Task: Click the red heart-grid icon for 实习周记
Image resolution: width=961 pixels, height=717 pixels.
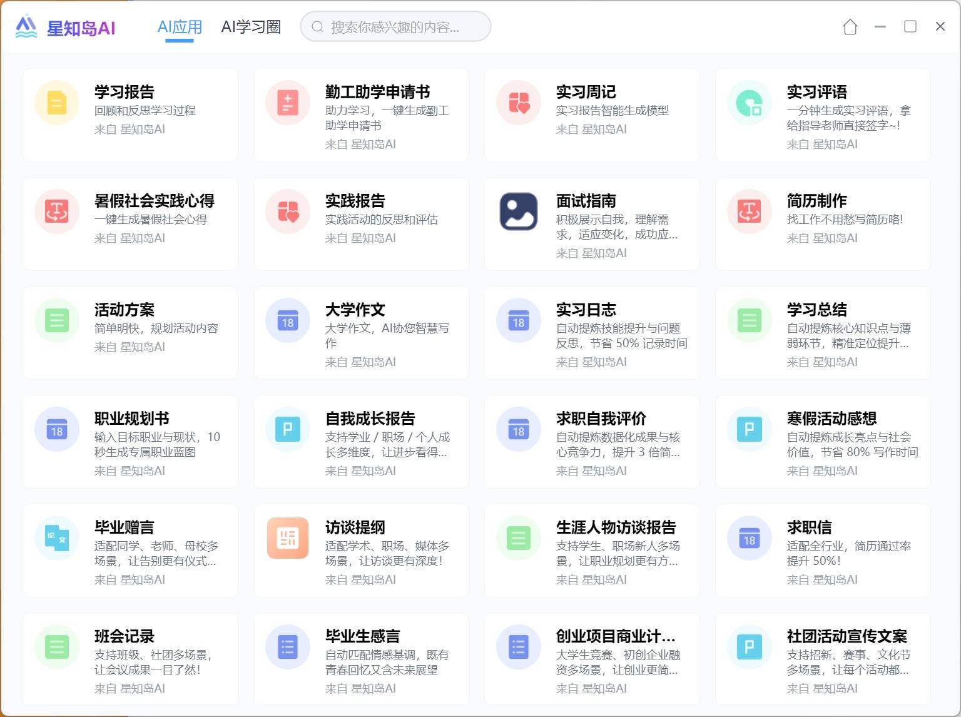Action: click(519, 103)
